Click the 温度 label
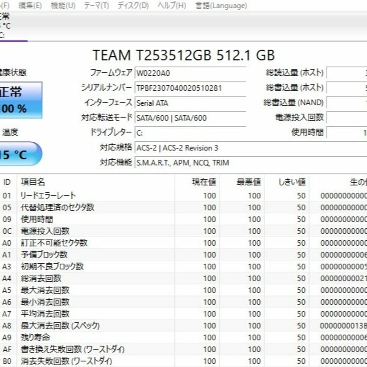Screen dimensions: 367x367 10,132
